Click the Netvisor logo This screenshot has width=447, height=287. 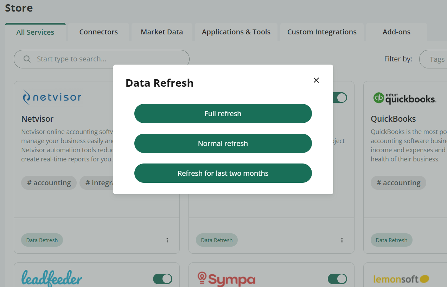coord(51,98)
